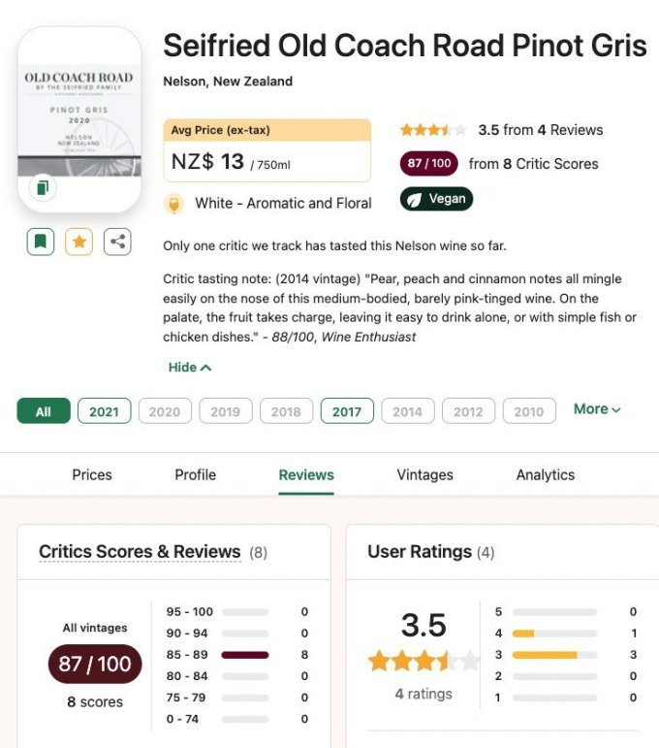
Task: Select the All vintages filter
Action: (44, 411)
